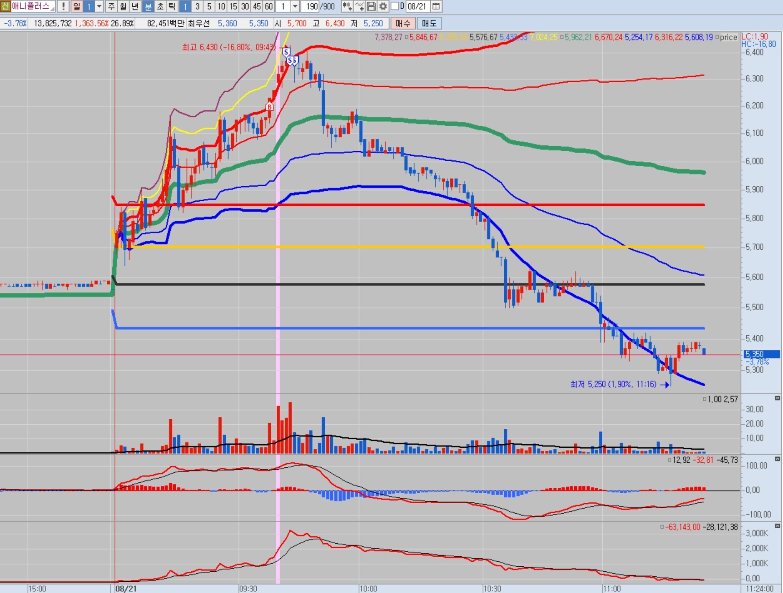This screenshot has height=593, width=783.
Task: Click the add indicator line icon
Action: 359,6
